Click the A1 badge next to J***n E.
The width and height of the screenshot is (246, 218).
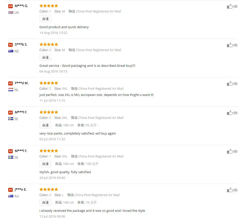coord(10,190)
